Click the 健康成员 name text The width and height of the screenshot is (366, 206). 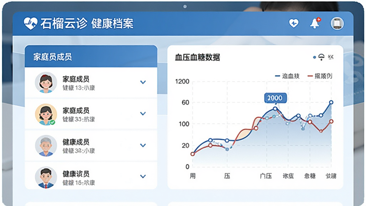76,142
